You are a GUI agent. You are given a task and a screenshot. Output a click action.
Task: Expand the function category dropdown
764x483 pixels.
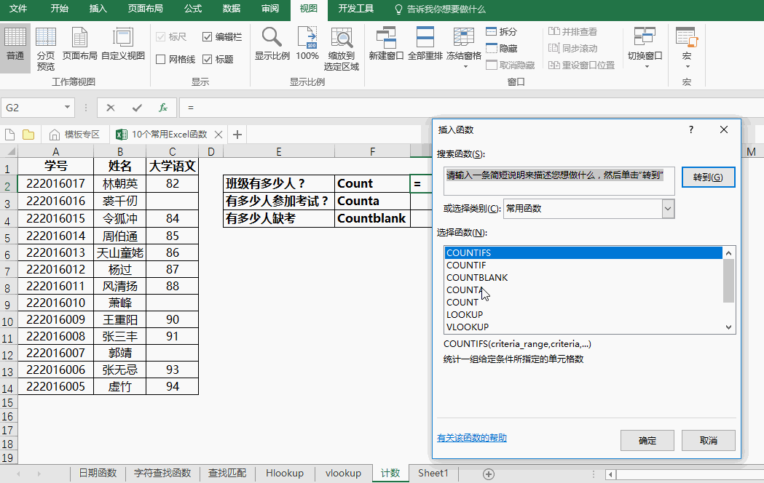pos(668,209)
